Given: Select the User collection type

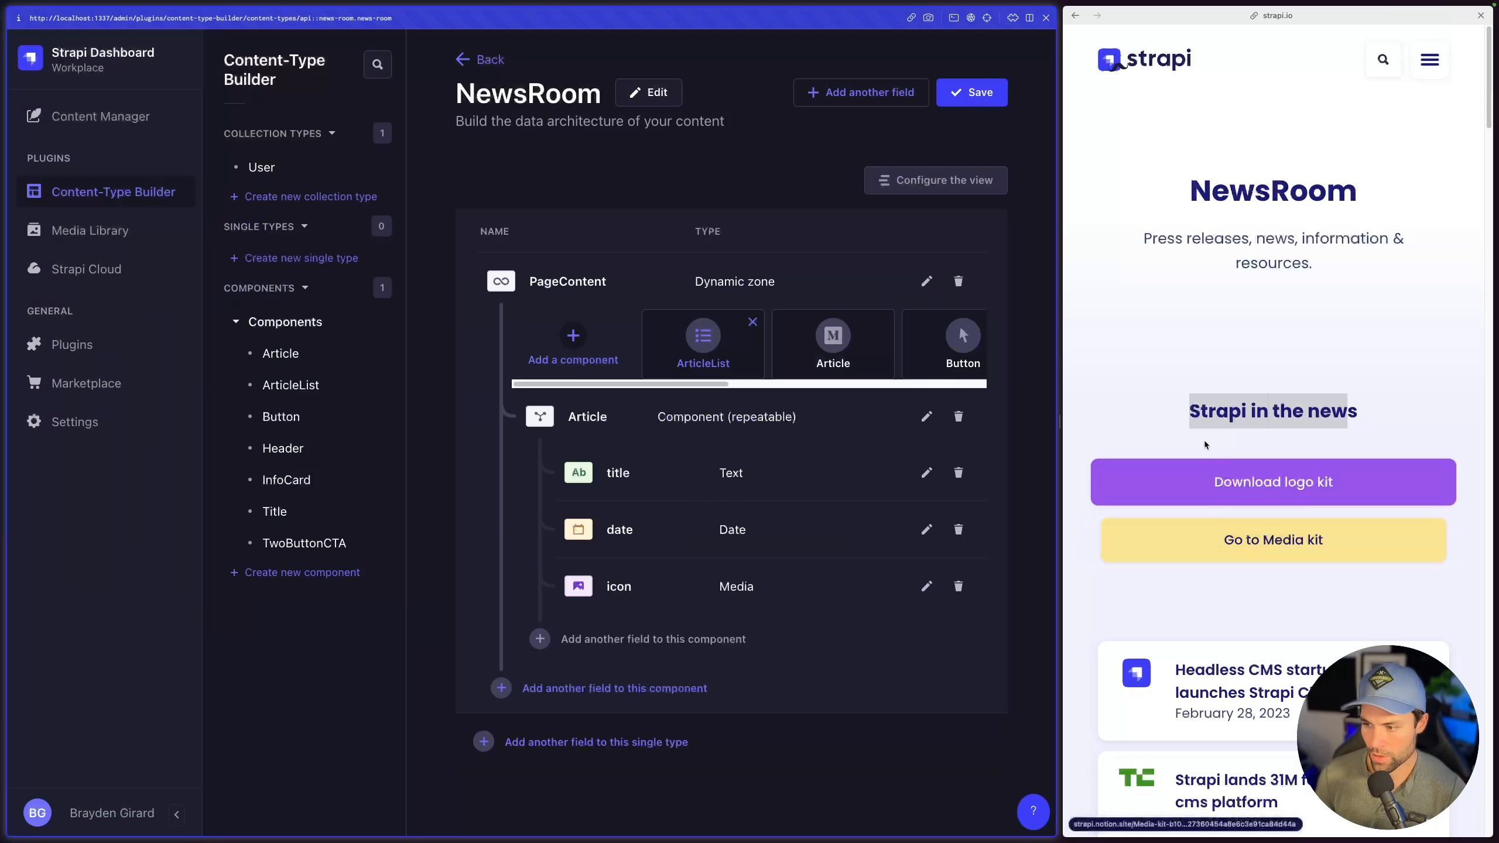Looking at the screenshot, I should [261, 167].
